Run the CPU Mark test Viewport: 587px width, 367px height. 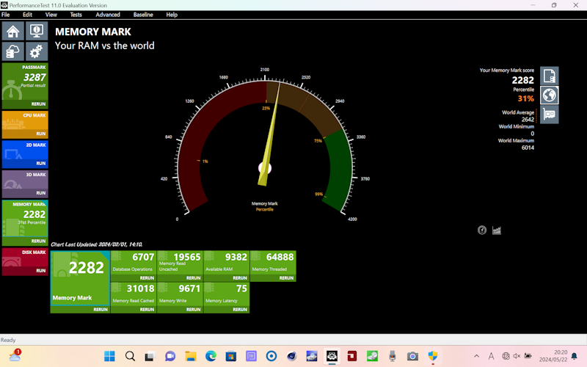tap(41, 134)
